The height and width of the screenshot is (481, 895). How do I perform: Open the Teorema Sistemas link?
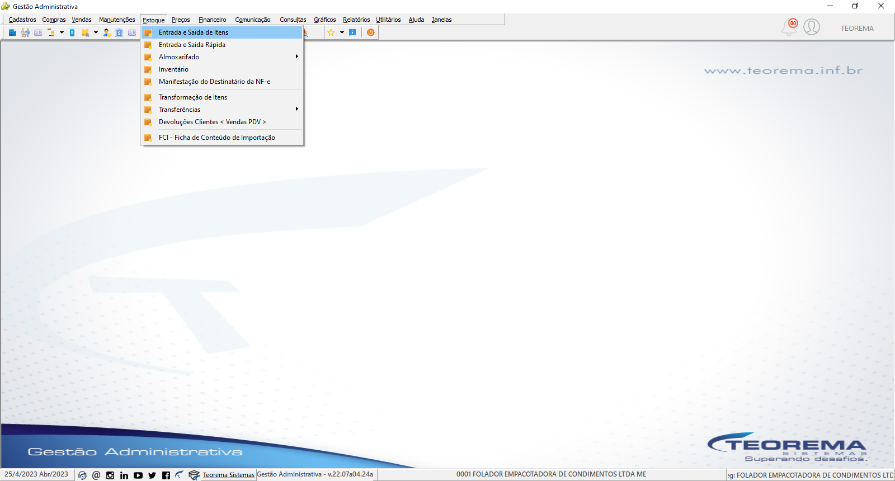tap(228, 475)
